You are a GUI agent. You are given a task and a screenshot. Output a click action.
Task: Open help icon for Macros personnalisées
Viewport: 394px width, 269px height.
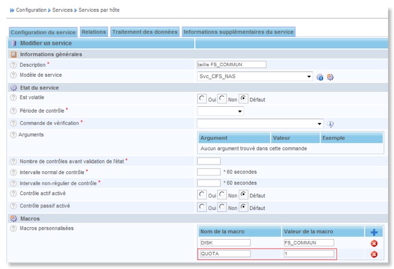tap(13, 228)
